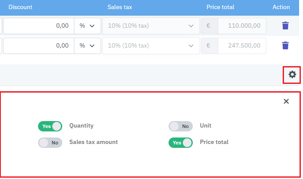The width and height of the screenshot is (303, 179).
Task: Click the Price total column header
Action: tap(220, 7)
